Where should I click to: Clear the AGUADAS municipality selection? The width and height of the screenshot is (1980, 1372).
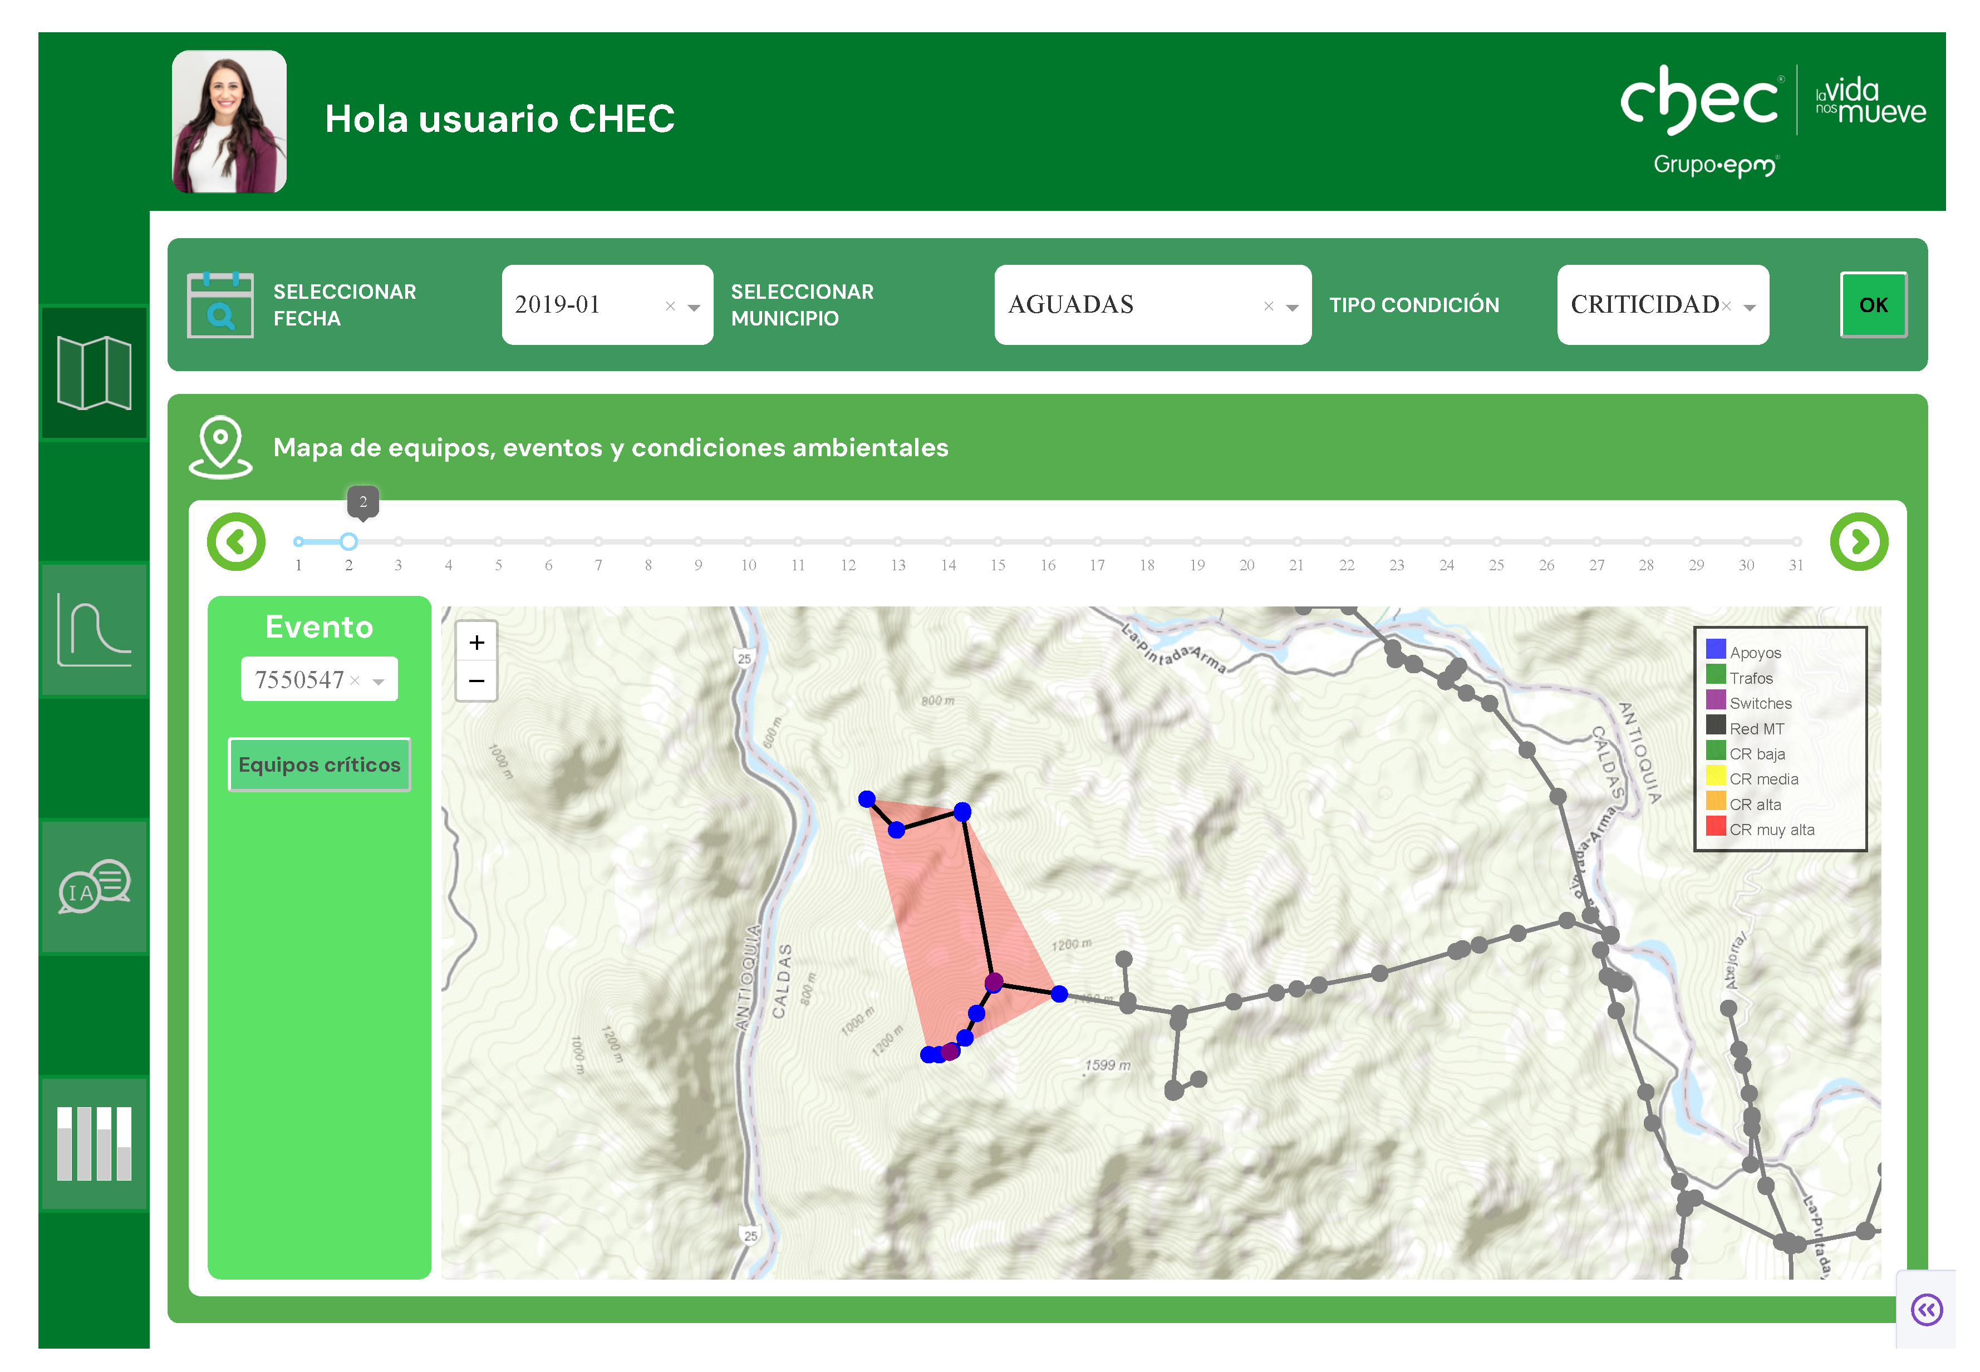tap(1268, 306)
